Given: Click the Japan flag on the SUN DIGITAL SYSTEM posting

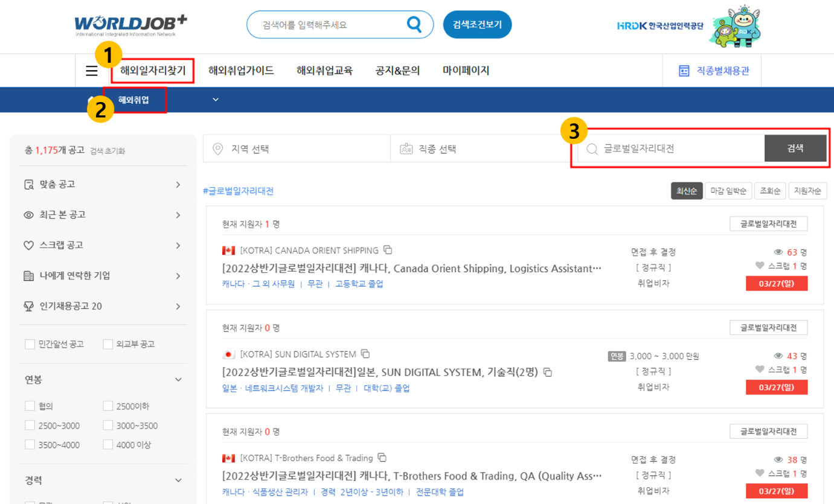Looking at the screenshot, I should click(228, 354).
